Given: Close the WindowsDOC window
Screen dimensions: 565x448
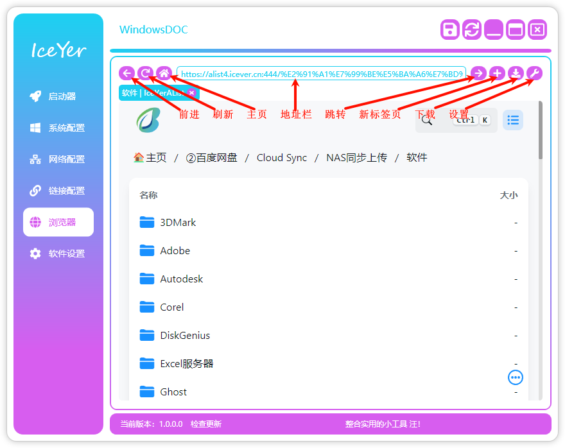Looking at the screenshot, I should (x=537, y=30).
